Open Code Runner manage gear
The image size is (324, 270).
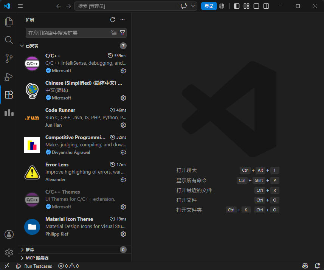pos(123,125)
